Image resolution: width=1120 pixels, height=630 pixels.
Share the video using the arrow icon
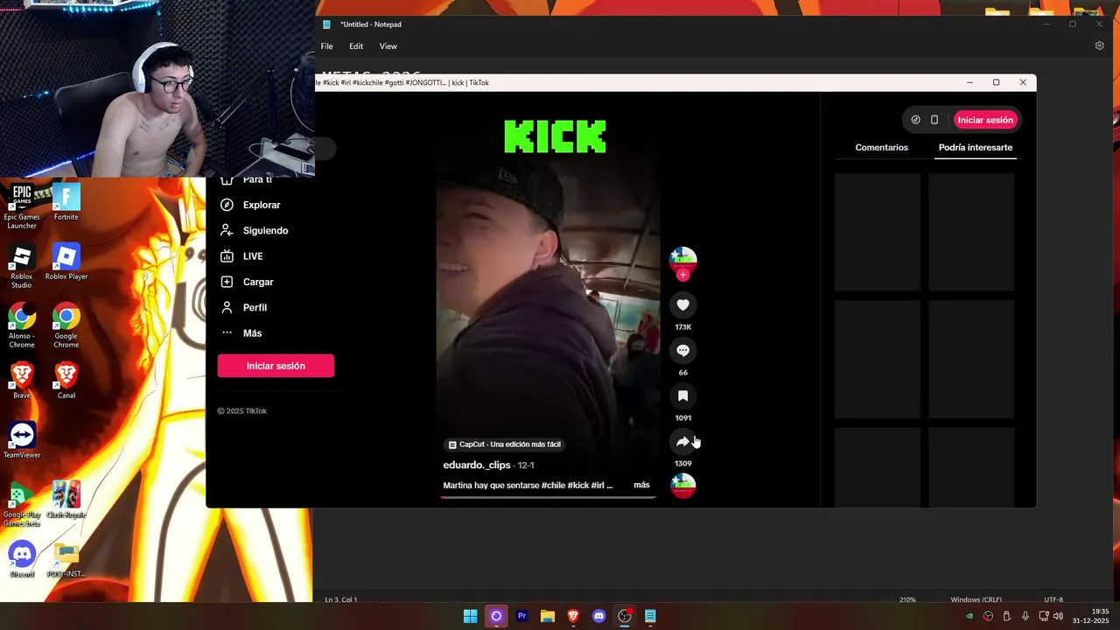click(683, 441)
